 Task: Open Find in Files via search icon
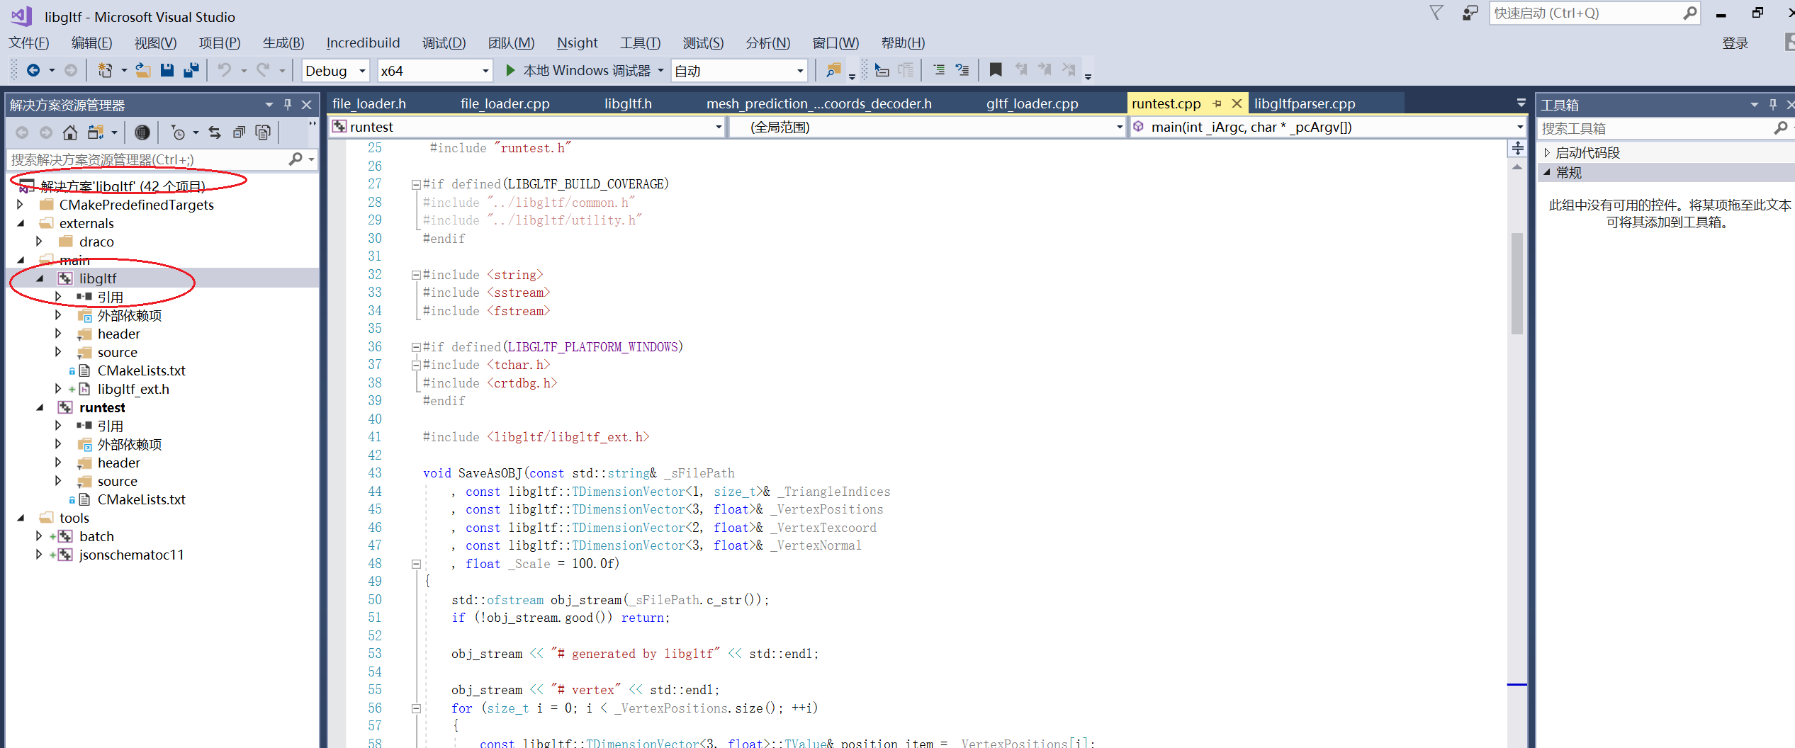pyautogui.click(x=833, y=70)
